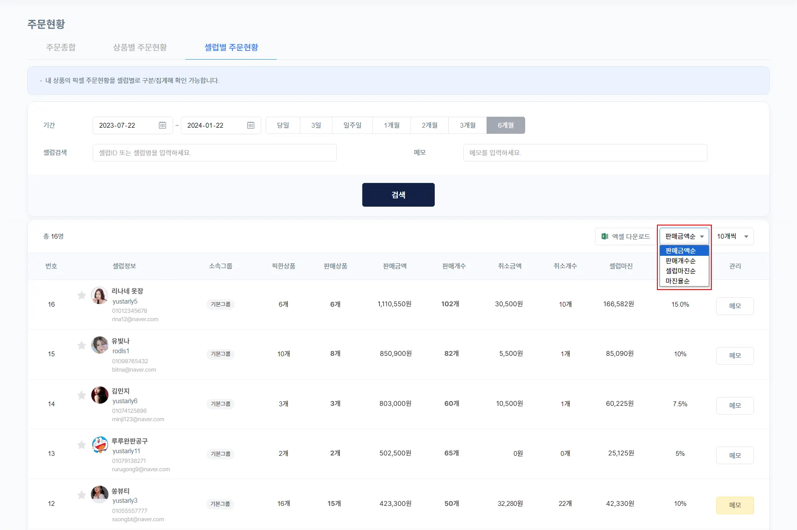Click the 셀럽정보 column header
Viewport: 797px width, 530px height.
[x=124, y=266]
